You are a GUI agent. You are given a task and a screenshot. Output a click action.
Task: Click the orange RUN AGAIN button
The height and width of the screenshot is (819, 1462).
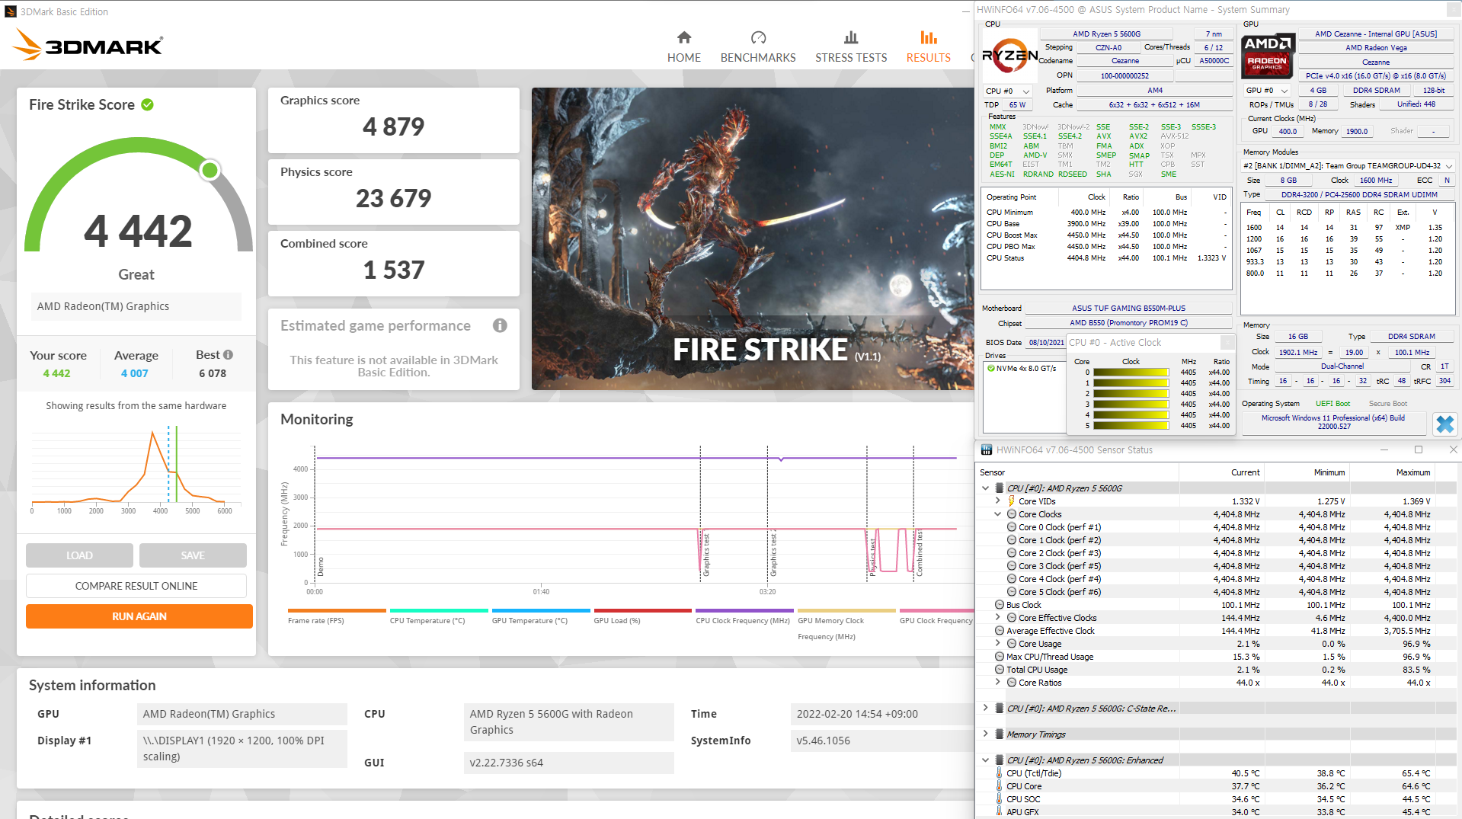coord(139,616)
